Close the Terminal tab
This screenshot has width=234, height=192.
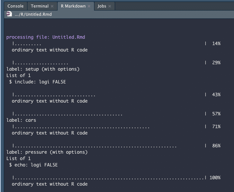pos(52,6)
